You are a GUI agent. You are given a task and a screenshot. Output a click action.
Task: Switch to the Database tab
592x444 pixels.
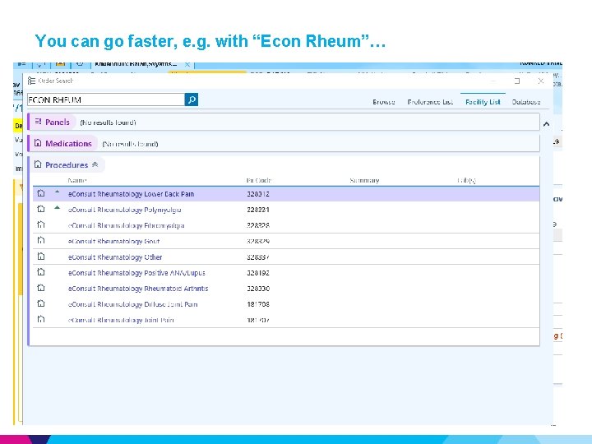526,102
